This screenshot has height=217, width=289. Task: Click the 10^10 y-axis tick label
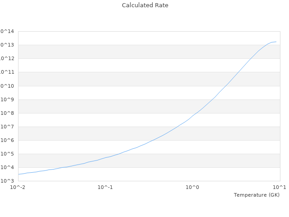(x=7, y=86)
